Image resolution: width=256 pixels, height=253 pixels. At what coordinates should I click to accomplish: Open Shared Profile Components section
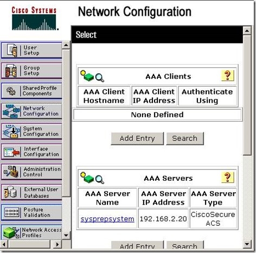point(31,91)
